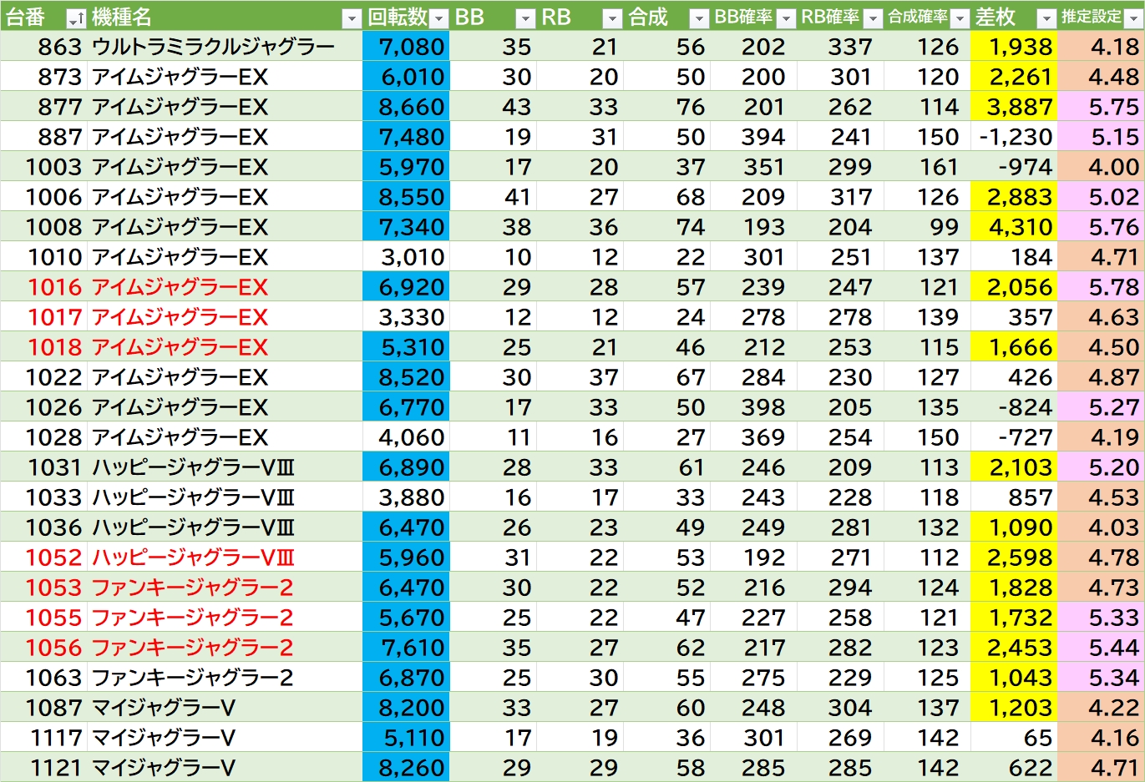Viewport: 1145px width, 782px height.
Task: Select マイジャグラーV in row 1087
Action: pos(225,708)
